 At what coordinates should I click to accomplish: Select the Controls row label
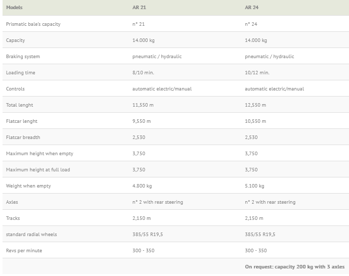pyautogui.click(x=15, y=89)
